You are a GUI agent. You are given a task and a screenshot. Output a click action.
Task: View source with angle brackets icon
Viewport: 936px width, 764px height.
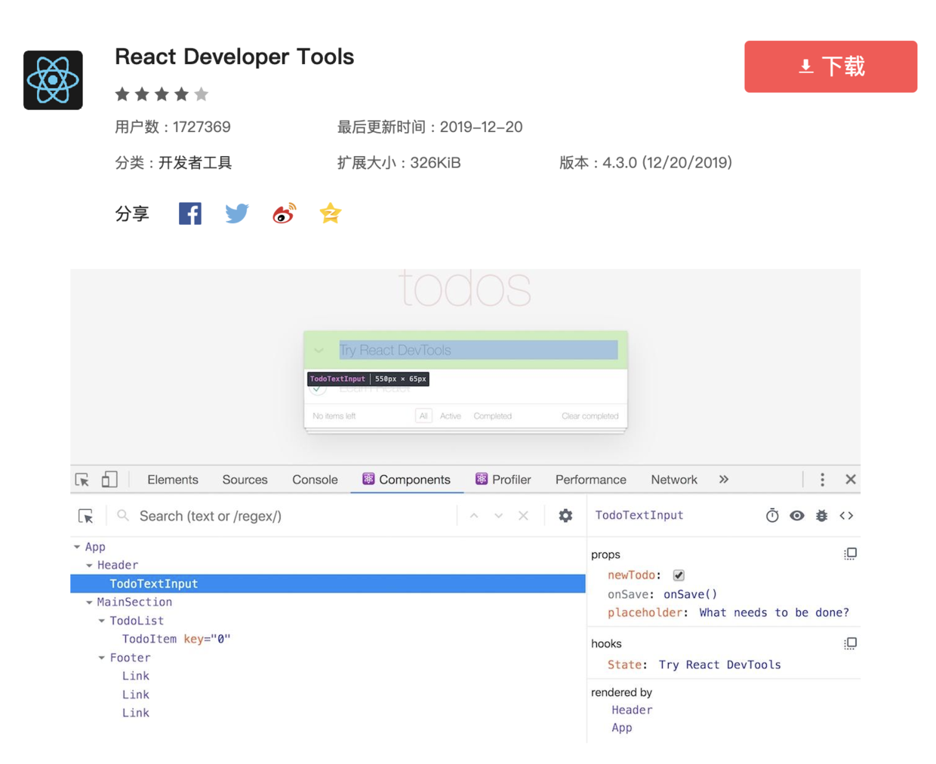[846, 516]
